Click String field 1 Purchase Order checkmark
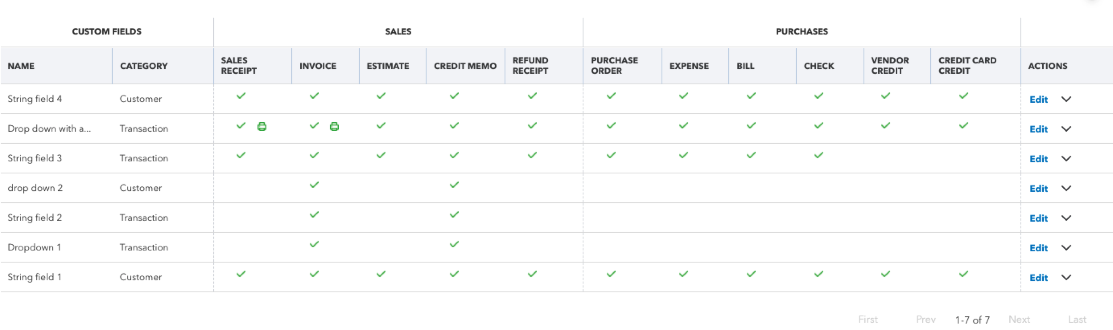This screenshot has height=330, width=1113. (x=610, y=274)
